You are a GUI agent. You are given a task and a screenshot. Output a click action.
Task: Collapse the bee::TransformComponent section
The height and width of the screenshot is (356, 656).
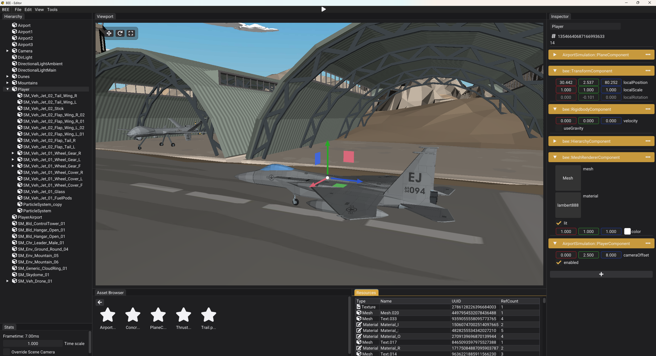click(x=555, y=71)
